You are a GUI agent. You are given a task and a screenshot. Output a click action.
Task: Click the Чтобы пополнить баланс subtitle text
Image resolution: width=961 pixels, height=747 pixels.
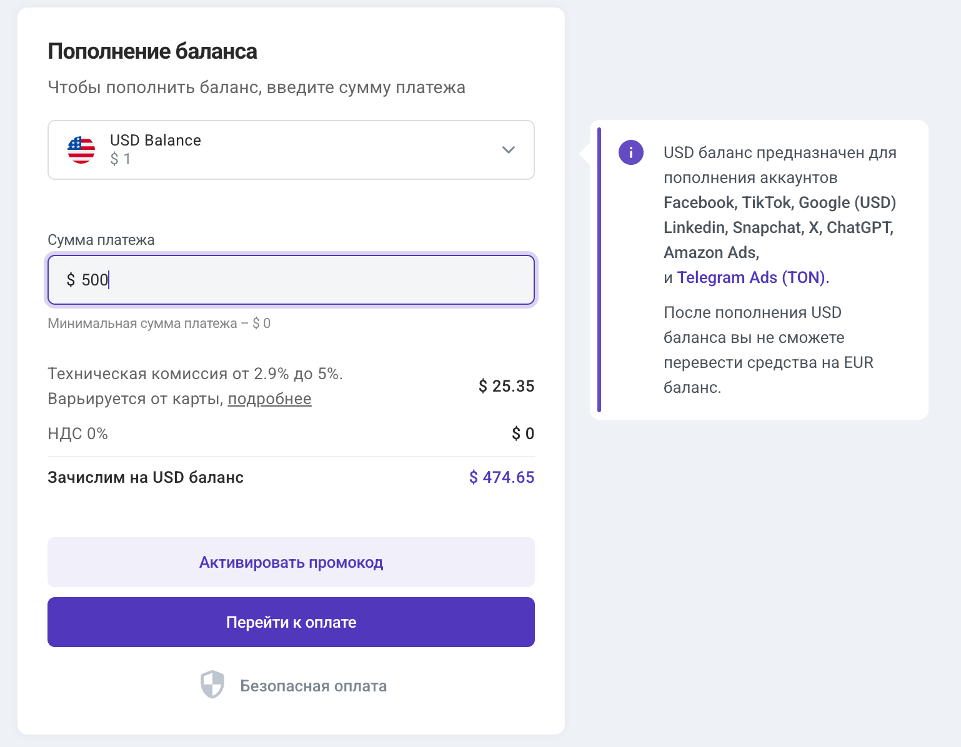pos(257,87)
